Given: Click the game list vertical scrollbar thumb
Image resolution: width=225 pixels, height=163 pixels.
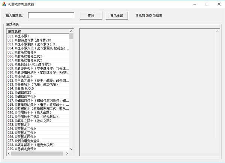Looking at the screenshot, I should [x=71, y=36].
